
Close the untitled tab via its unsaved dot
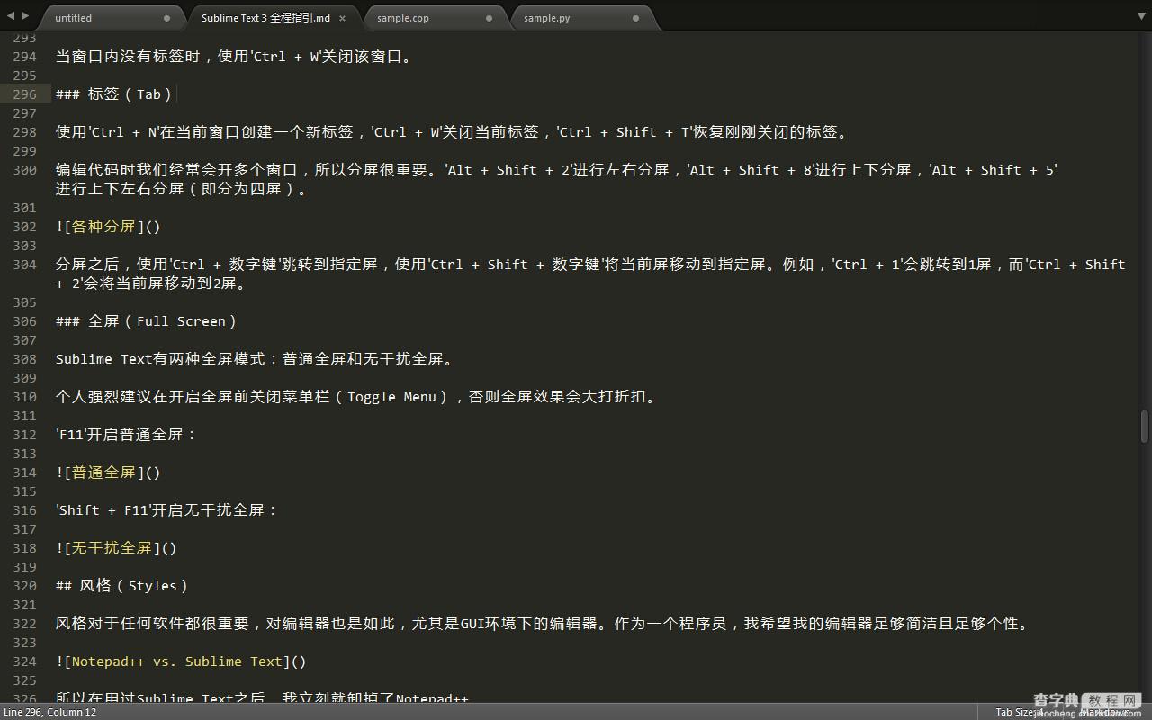coord(166,18)
